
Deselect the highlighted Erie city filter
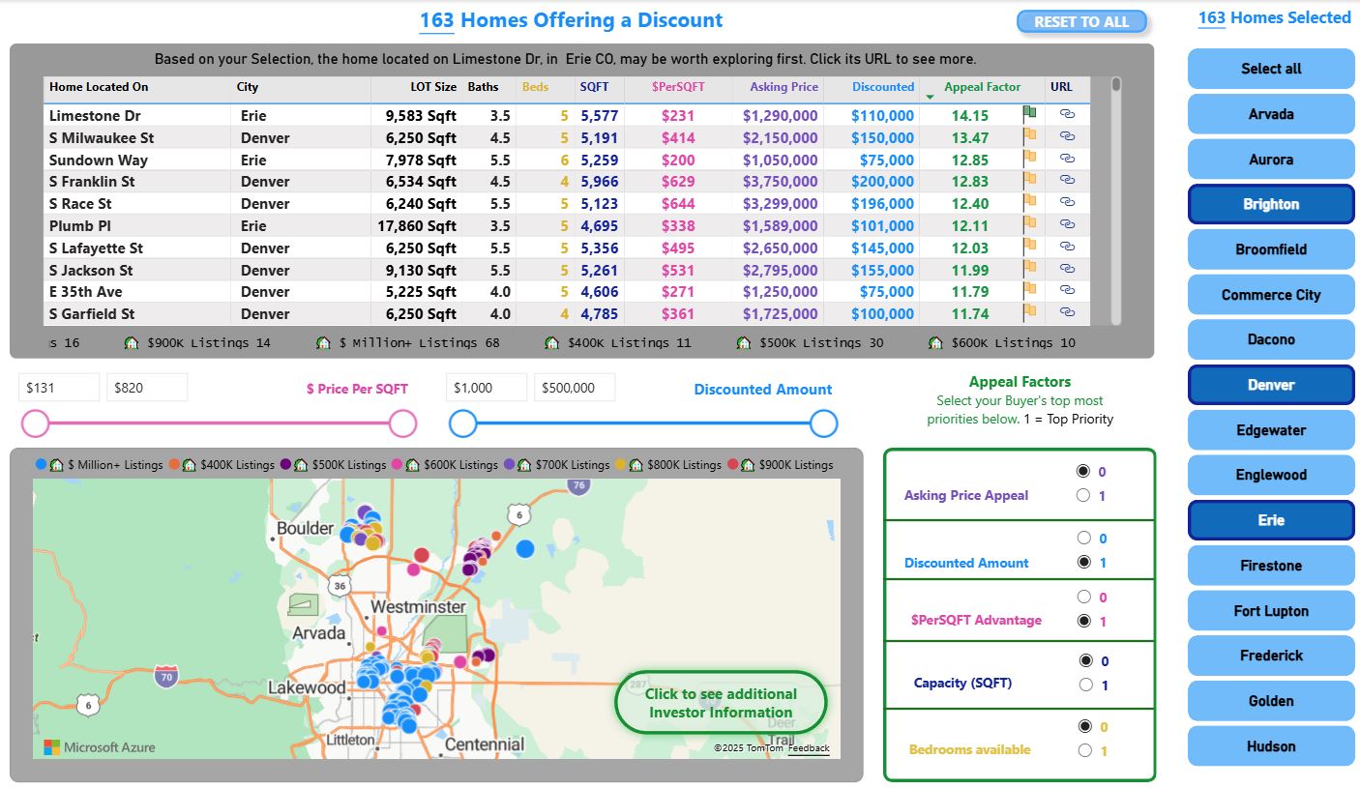tap(1270, 520)
